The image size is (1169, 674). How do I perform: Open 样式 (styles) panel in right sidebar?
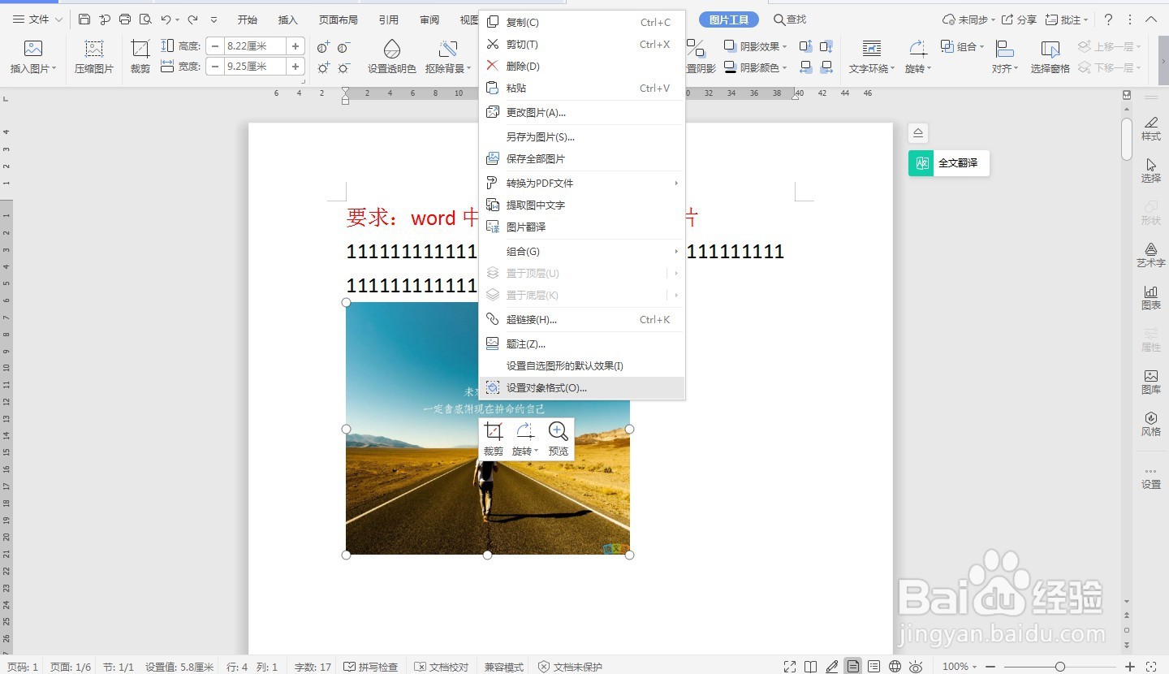pyautogui.click(x=1151, y=128)
